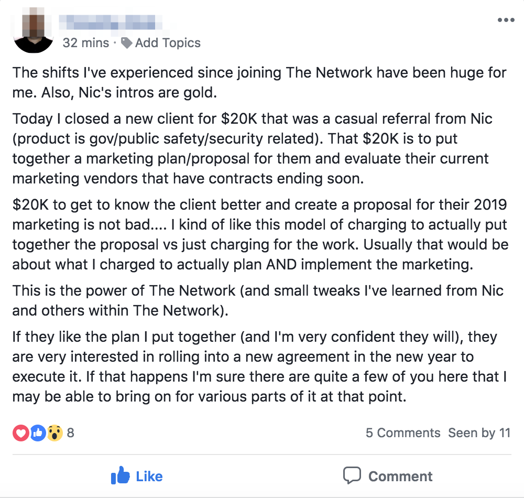
Task: Open the Seen by 11 list
Action: [479, 433]
